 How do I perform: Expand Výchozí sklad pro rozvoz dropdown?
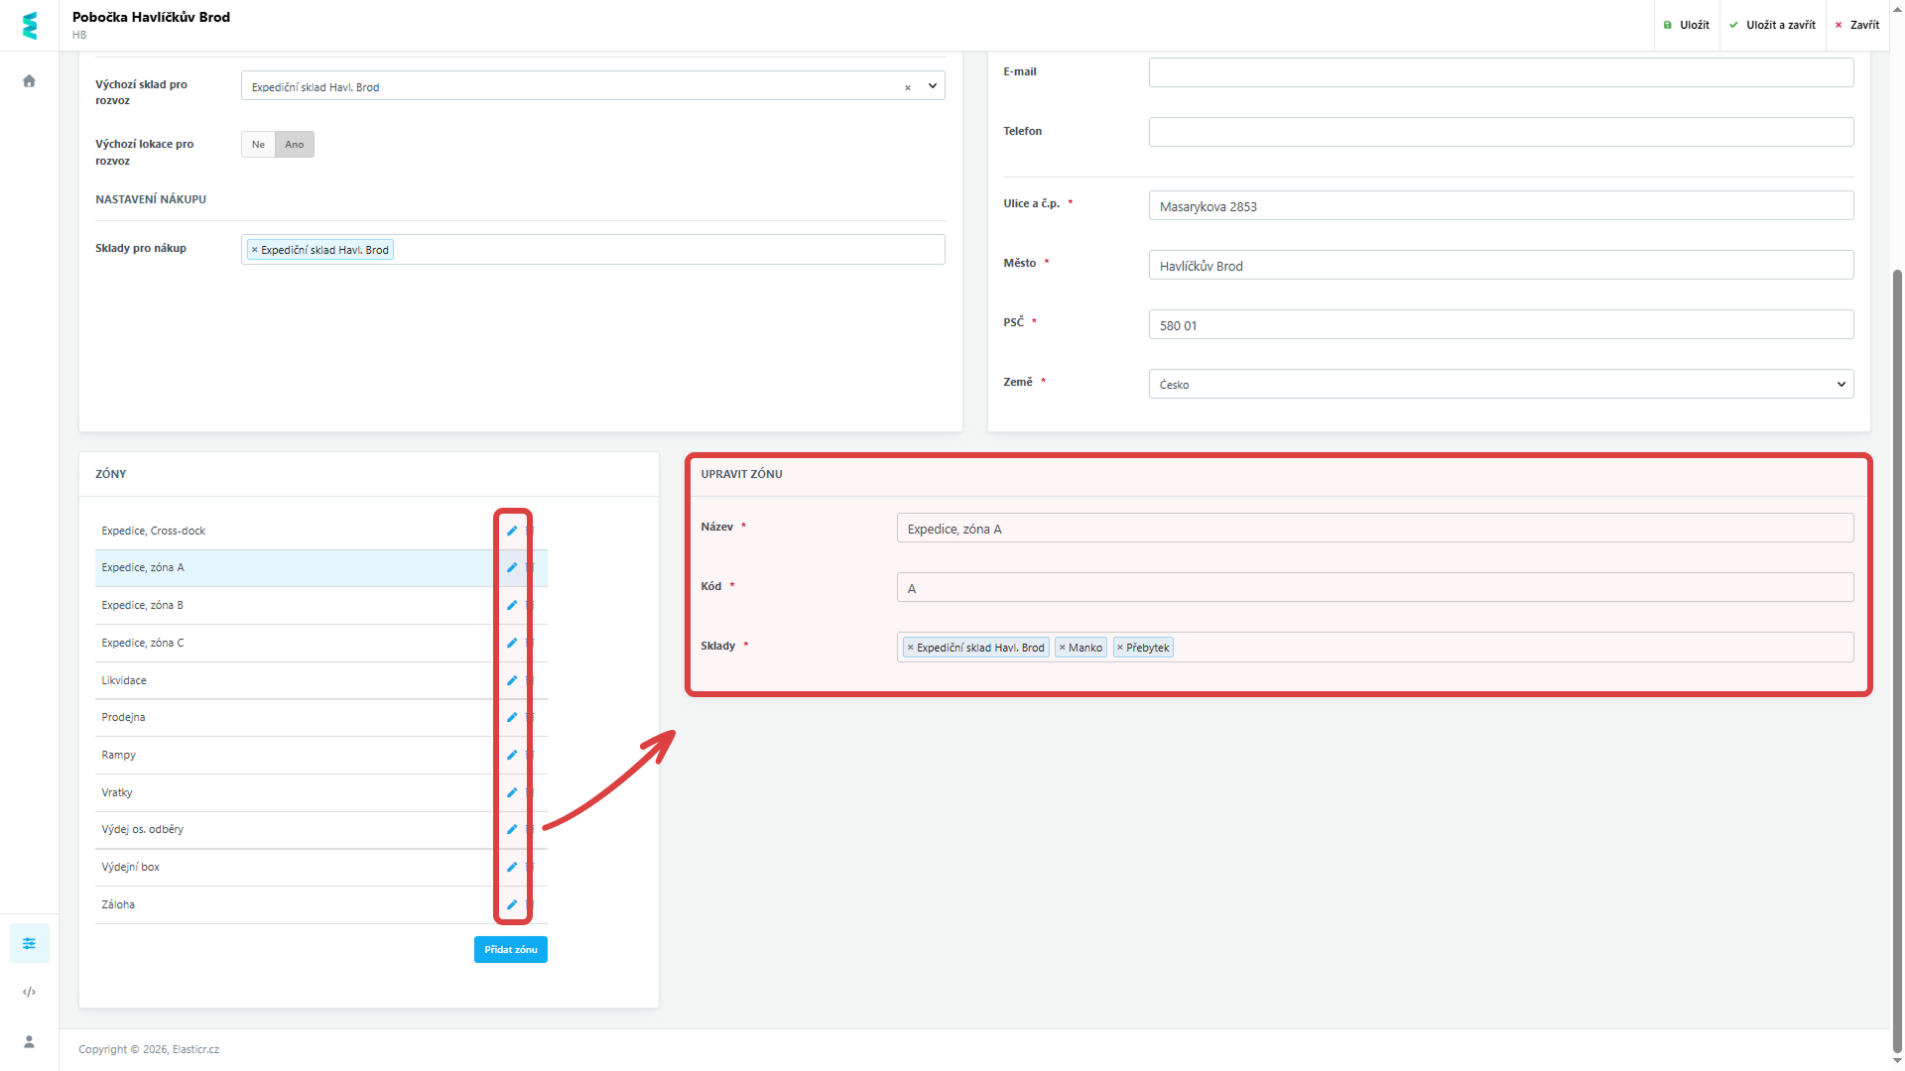(933, 86)
